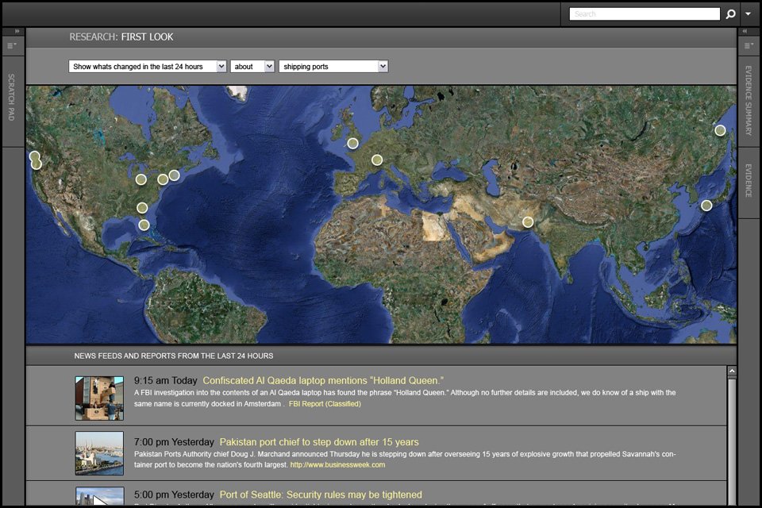Open the Evidence Summary side tab

coord(749,100)
